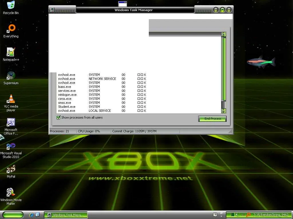Uncheck Show processes from all users
The width and height of the screenshot is (293, 219).
point(58,117)
